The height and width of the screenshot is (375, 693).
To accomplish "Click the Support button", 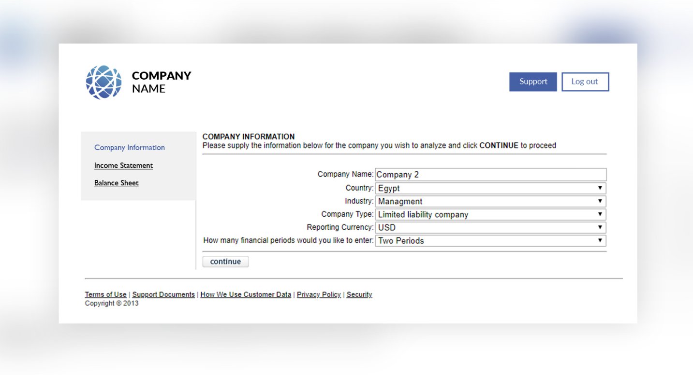I will tap(533, 82).
